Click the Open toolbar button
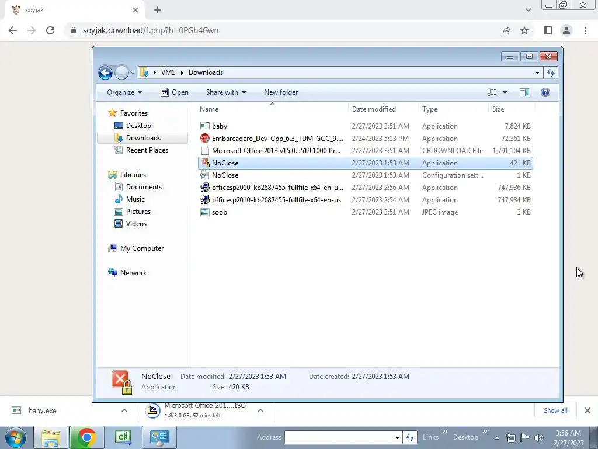This screenshot has height=449, width=598. point(175,92)
